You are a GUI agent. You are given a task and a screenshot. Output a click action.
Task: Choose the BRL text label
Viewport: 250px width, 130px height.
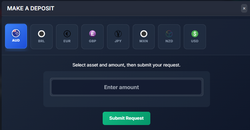point(41,41)
